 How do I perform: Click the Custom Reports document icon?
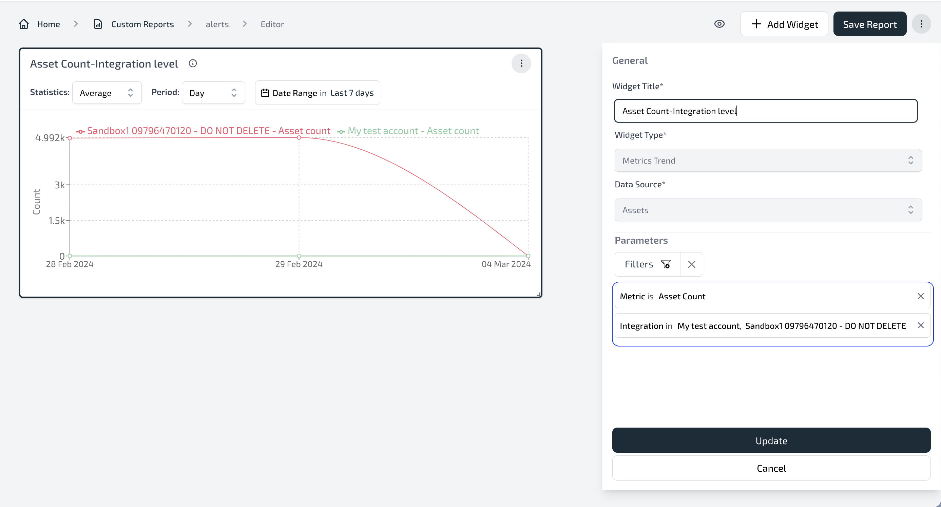point(98,24)
